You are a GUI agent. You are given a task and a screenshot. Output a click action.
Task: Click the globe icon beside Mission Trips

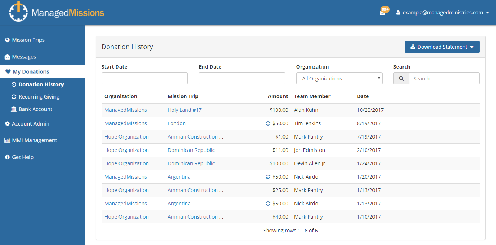[7, 40]
